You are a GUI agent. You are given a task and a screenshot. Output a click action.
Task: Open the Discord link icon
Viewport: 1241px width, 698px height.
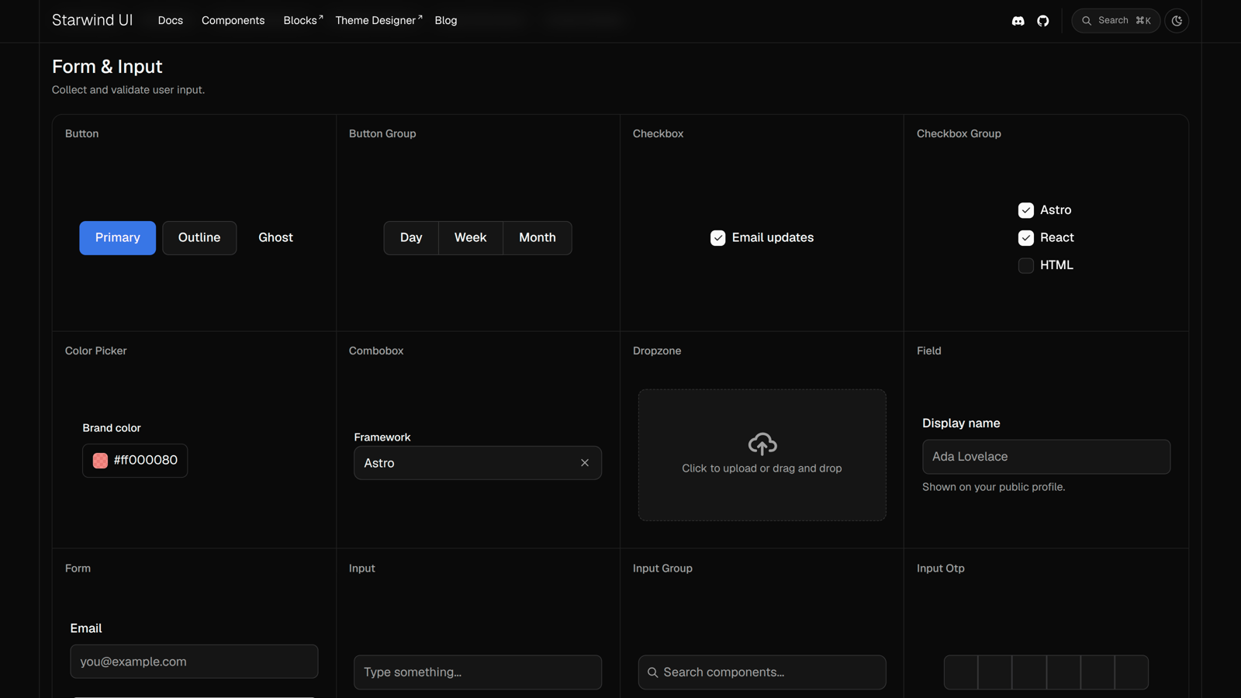coord(1018,21)
